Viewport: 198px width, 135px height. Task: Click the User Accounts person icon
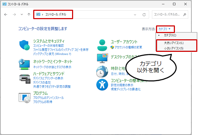click(x=102, y=45)
